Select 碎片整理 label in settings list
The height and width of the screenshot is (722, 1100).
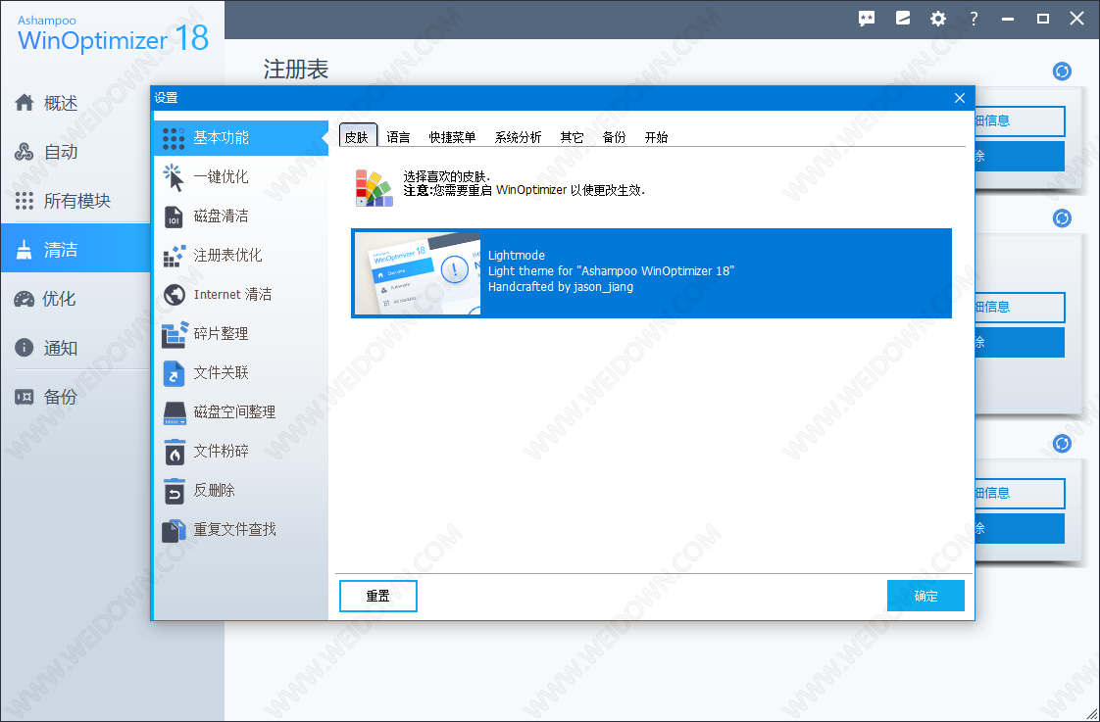click(x=221, y=334)
